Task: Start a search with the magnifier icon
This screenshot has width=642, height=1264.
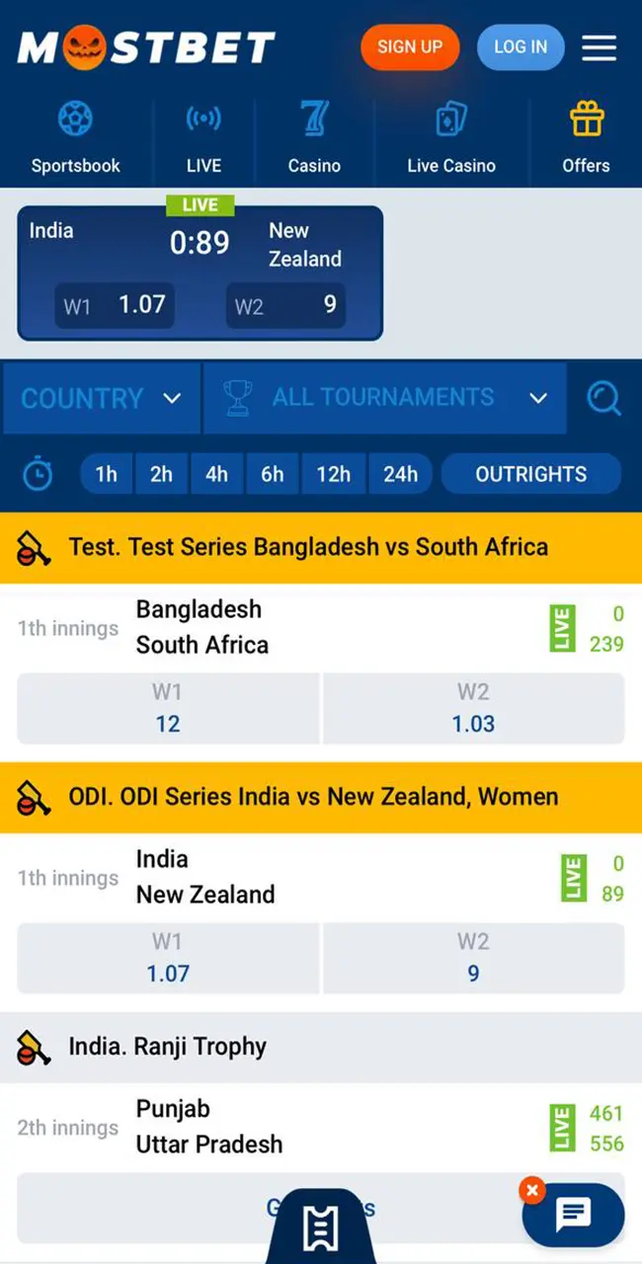Action: (603, 398)
